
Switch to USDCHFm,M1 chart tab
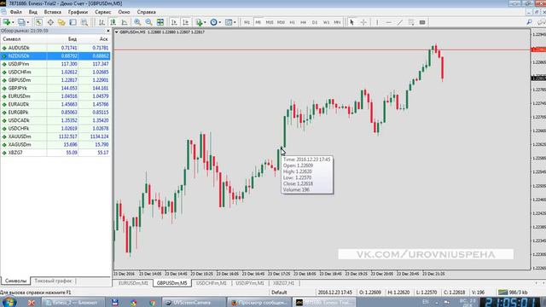pyautogui.click(x=212, y=283)
